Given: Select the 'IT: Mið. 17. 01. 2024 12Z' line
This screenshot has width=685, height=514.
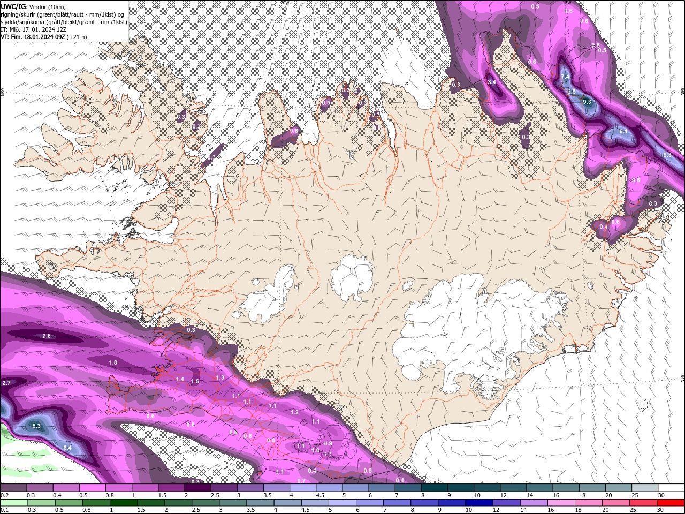Looking at the screenshot, I should [x=34, y=29].
